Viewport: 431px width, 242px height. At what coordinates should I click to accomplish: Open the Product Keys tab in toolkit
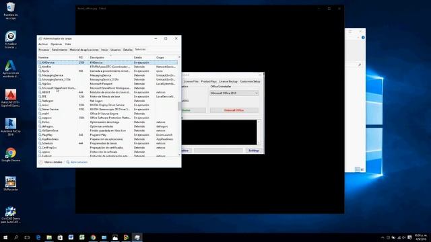[209, 81]
